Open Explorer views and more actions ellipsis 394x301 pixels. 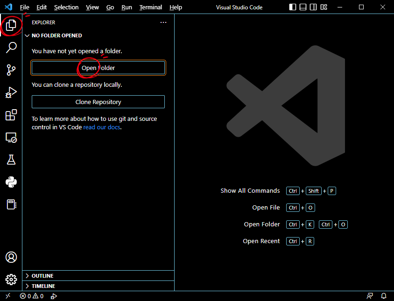pyautogui.click(x=163, y=22)
